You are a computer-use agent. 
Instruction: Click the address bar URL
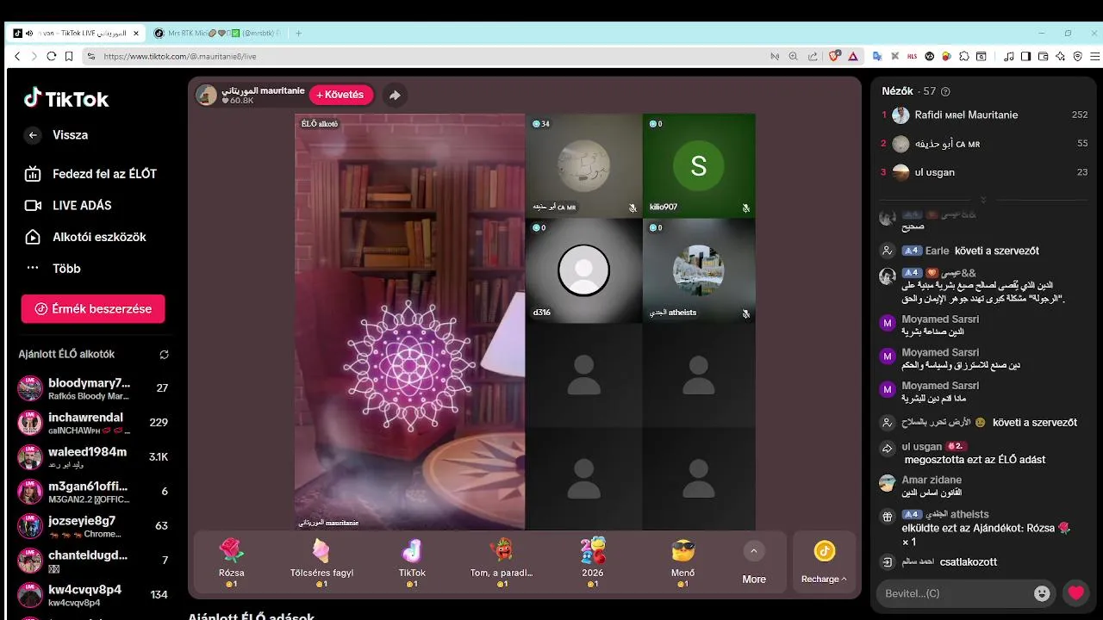180,56
